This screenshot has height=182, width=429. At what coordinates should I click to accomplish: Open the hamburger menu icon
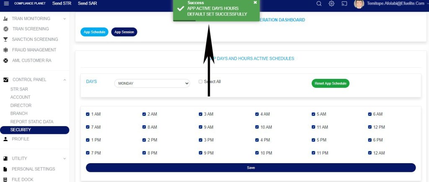pos(6,3)
